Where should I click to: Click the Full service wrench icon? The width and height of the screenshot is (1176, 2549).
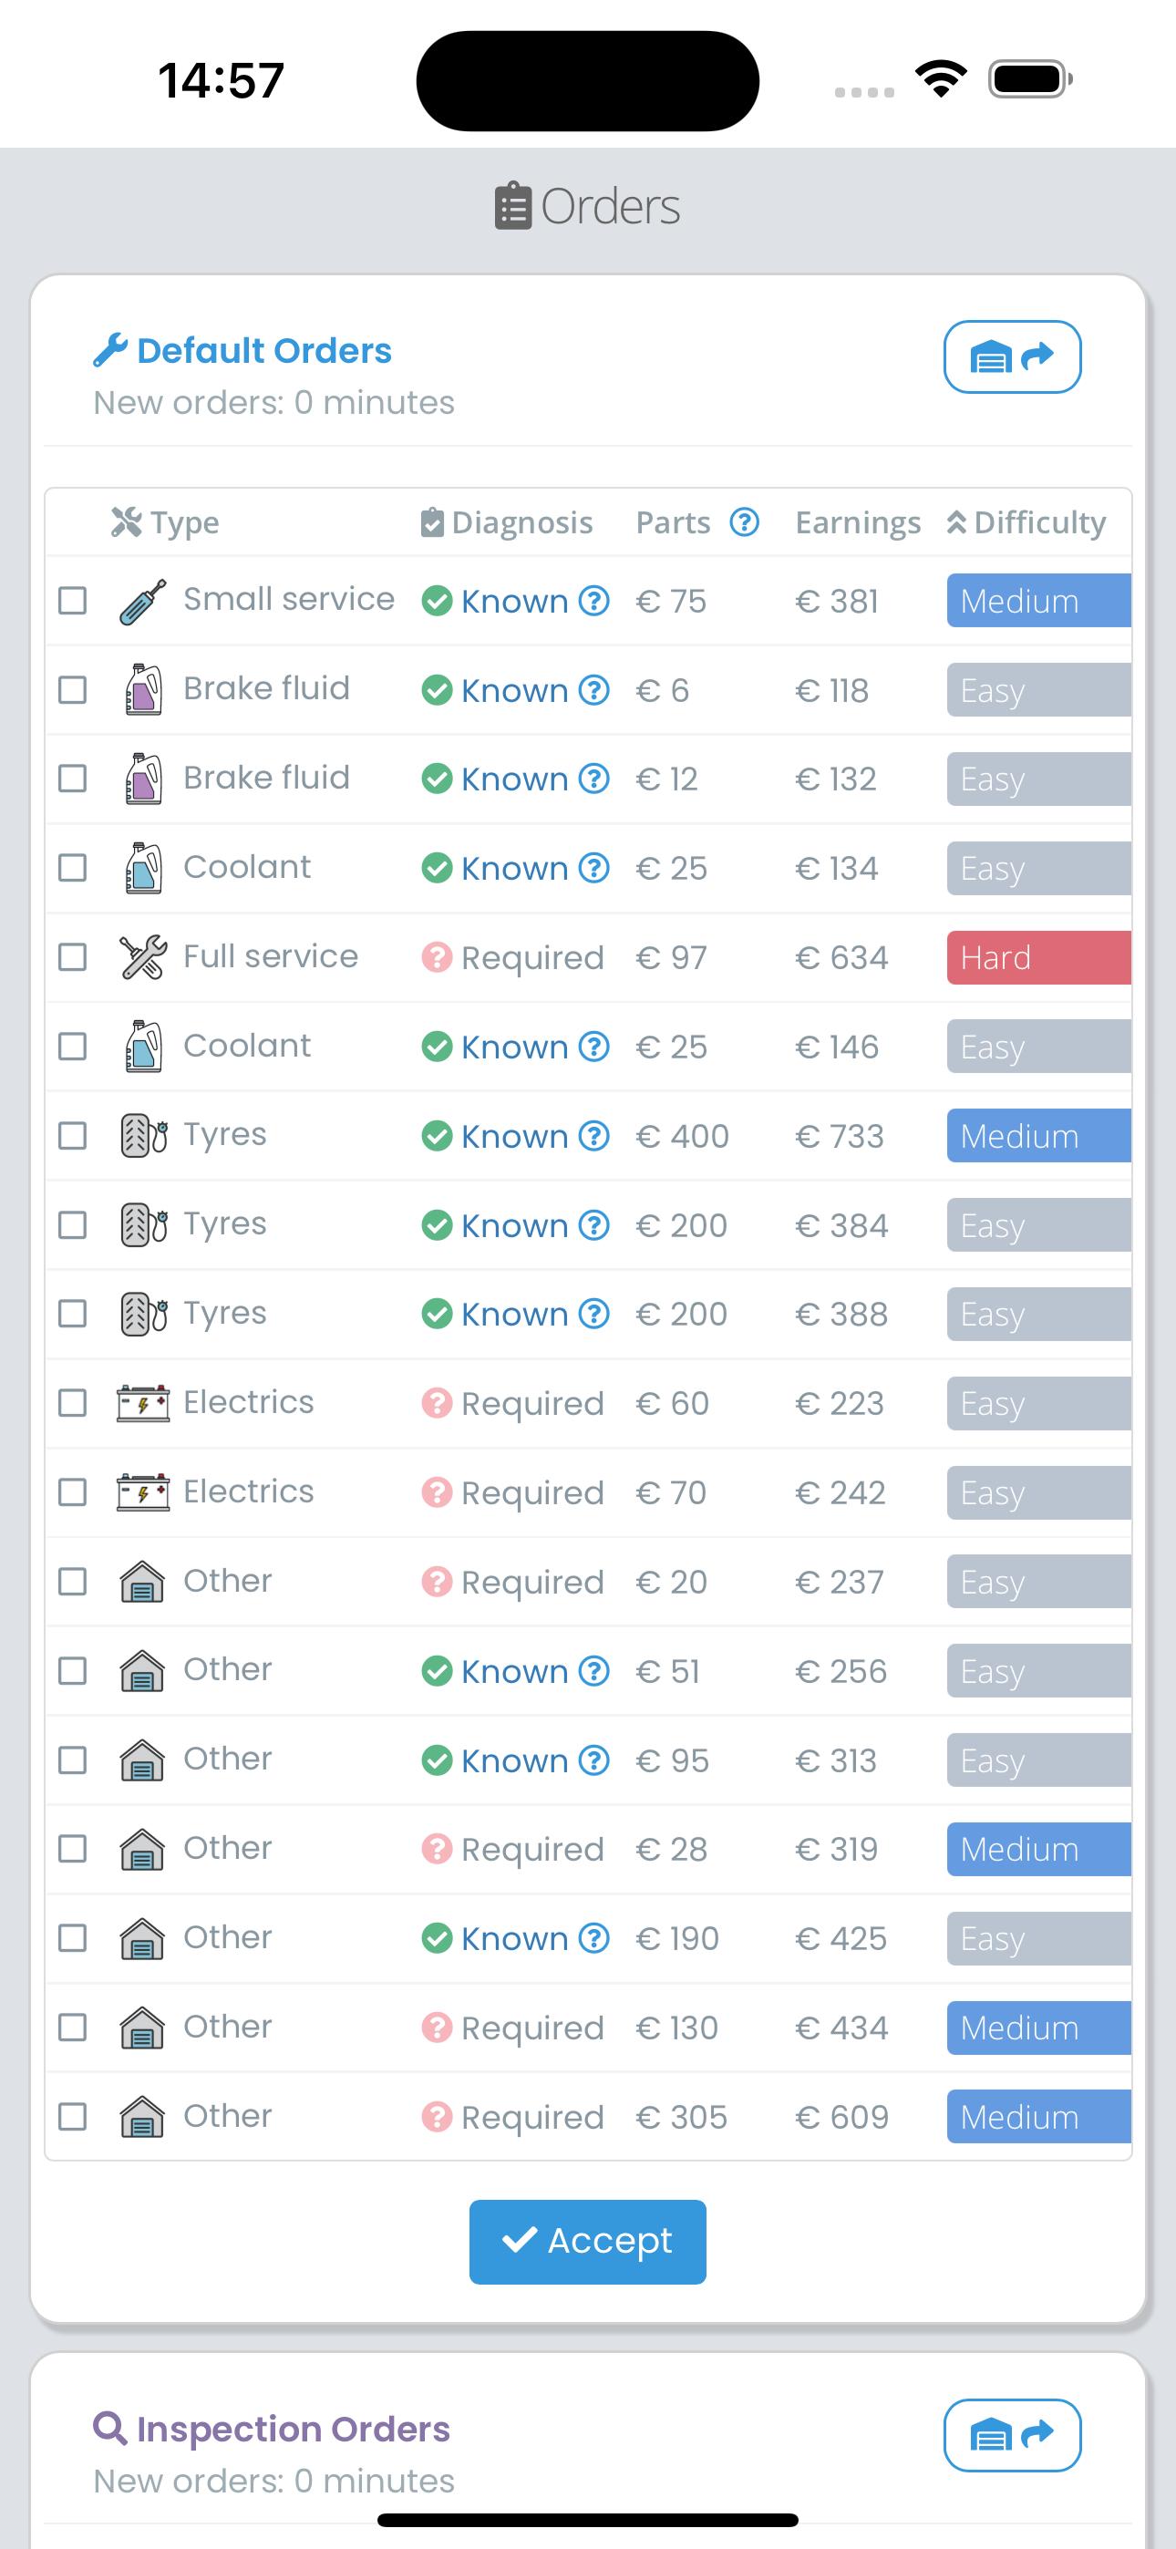pyautogui.click(x=142, y=957)
